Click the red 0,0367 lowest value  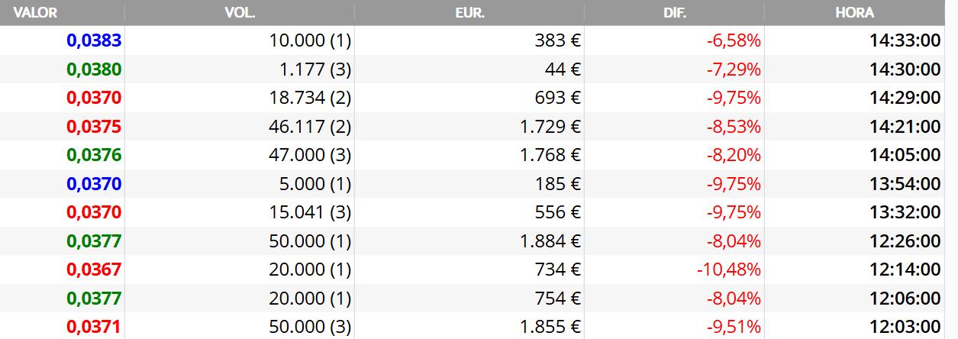94,270
